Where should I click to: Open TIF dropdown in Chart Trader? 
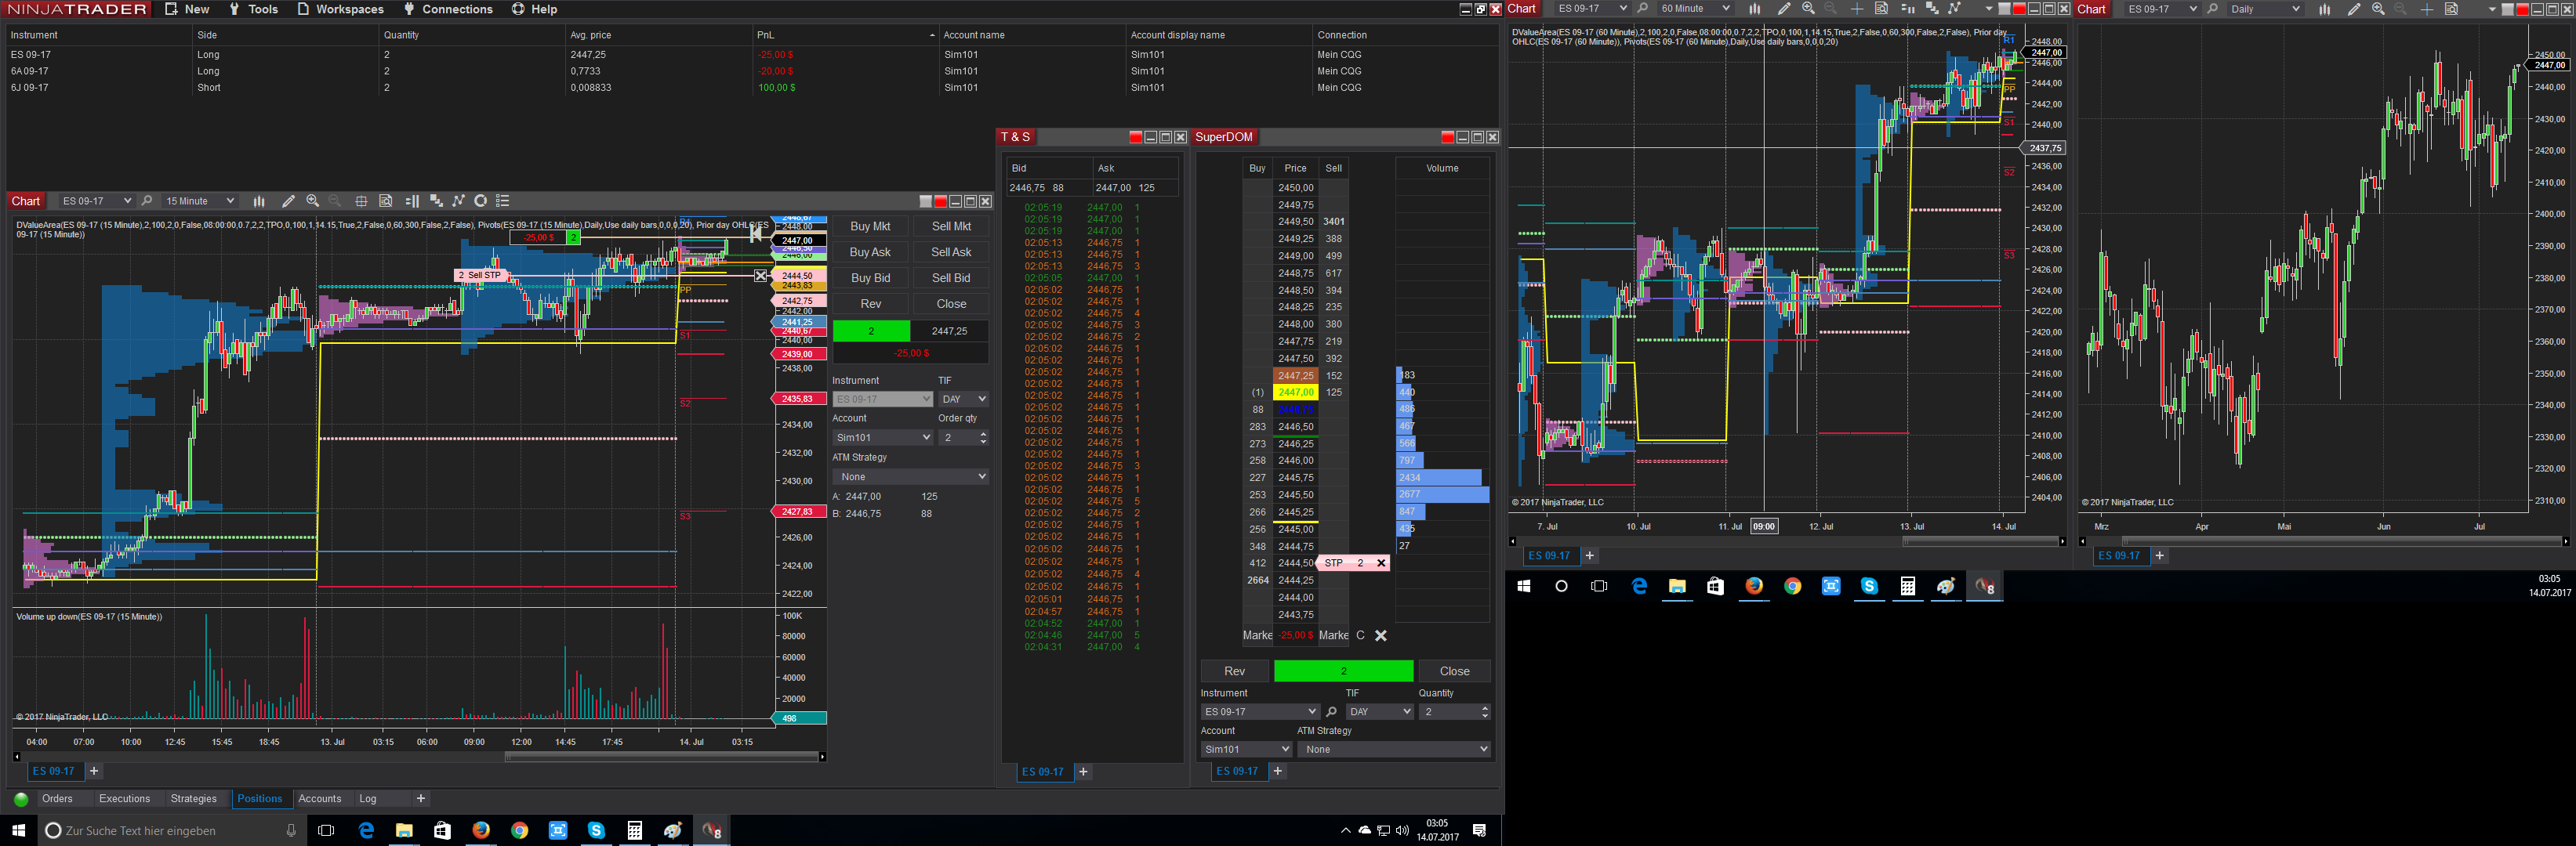click(x=964, y=399)
